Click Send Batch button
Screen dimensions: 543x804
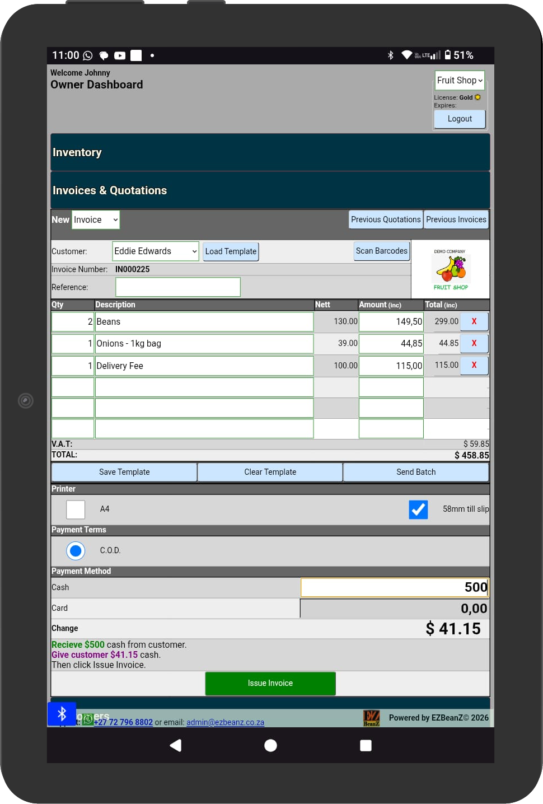416,472
